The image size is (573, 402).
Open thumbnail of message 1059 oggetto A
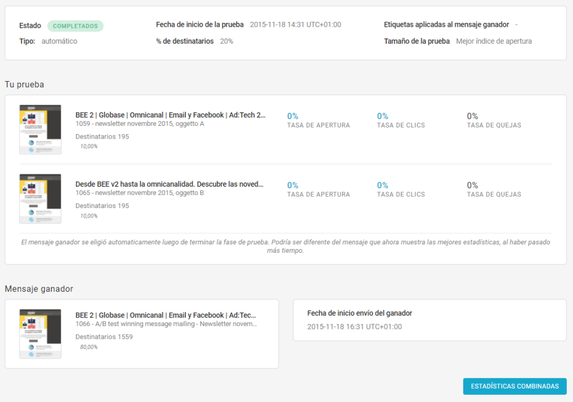40,129
